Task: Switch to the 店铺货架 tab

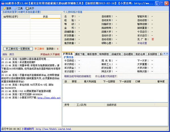Action: [x=116, y=54]
